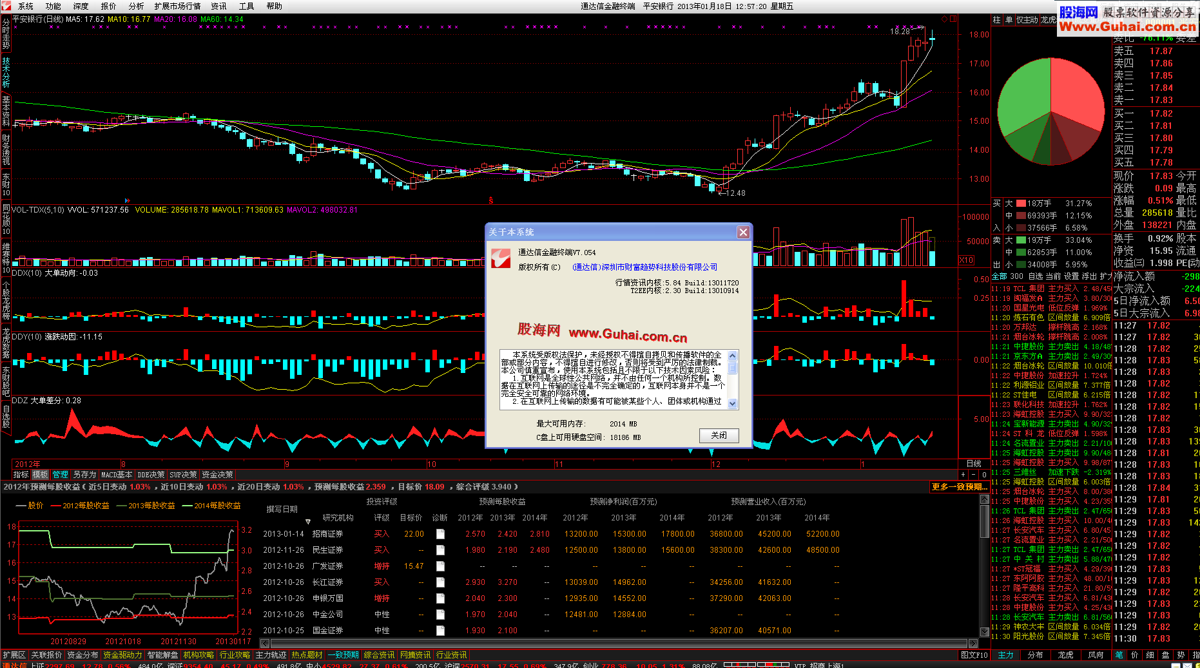
Task: Click the 图文F10 button
Action: click(x=974, y=655)
